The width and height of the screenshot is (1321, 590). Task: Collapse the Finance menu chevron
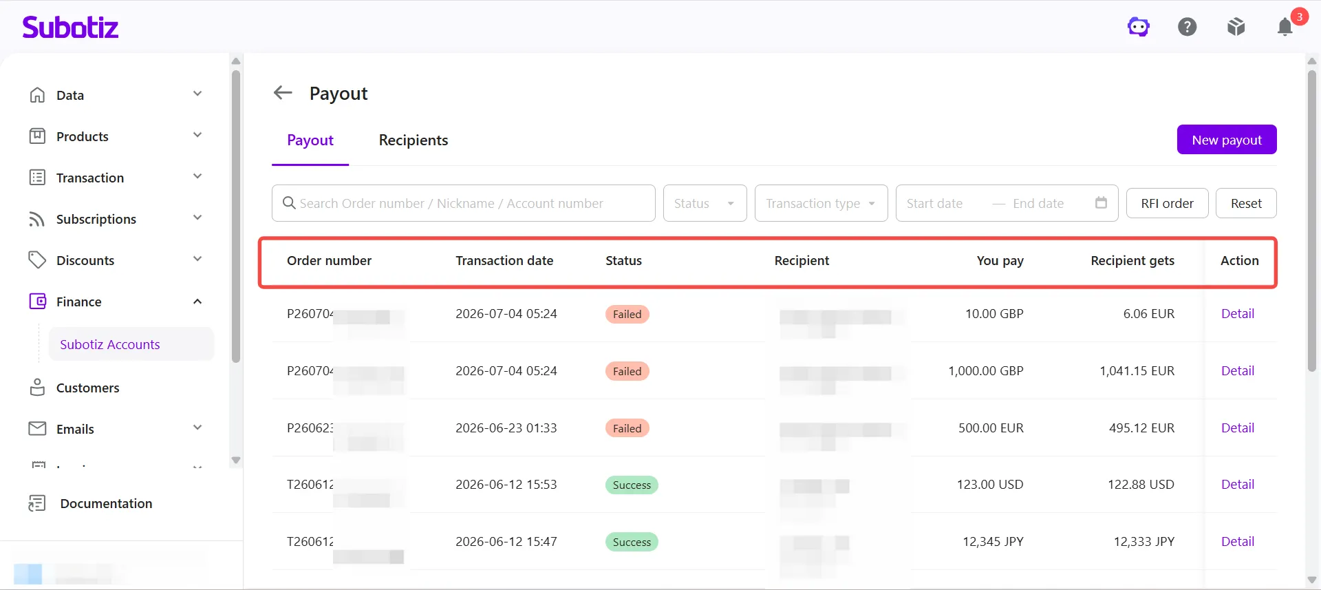click(x=197, y=302)
